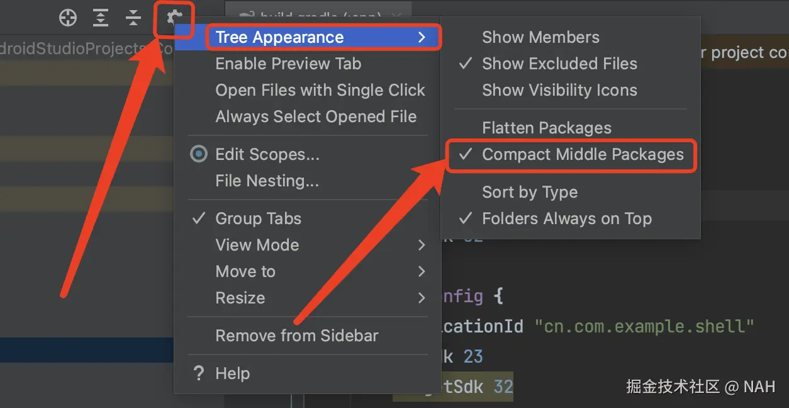
Task: Select Enable Preview Tab from the menu
Action: (x=288, y=64)
